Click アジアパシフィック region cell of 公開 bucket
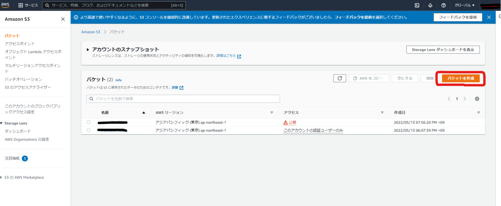The image size is (501, 206). [x=190, y=123]
